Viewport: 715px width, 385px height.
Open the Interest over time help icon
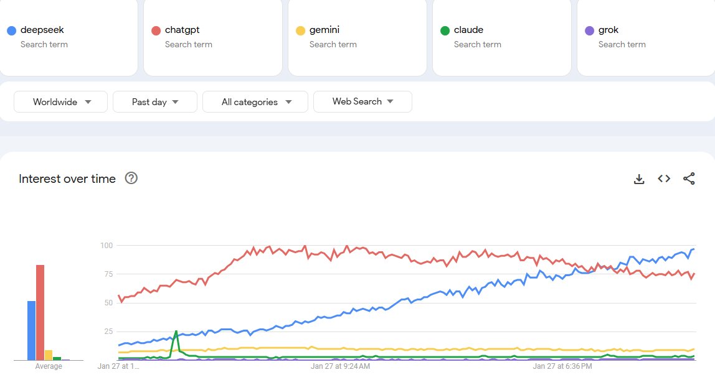click(131, 179)
